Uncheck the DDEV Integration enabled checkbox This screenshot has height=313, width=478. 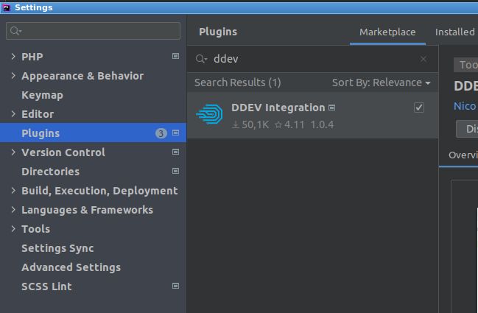tap(419, 108)
